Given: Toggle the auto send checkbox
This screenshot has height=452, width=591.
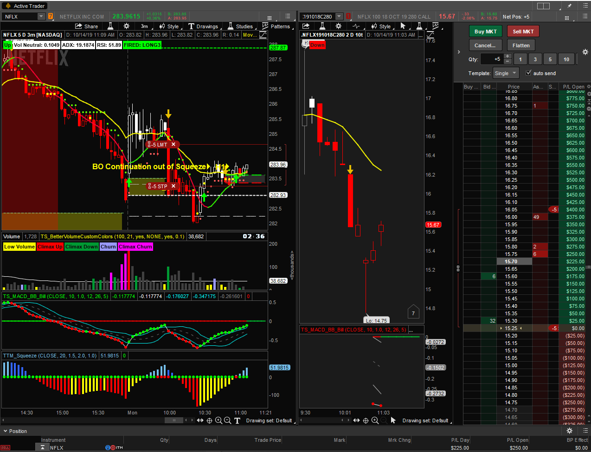Looking at the screenshot, I should click(528, 73).
